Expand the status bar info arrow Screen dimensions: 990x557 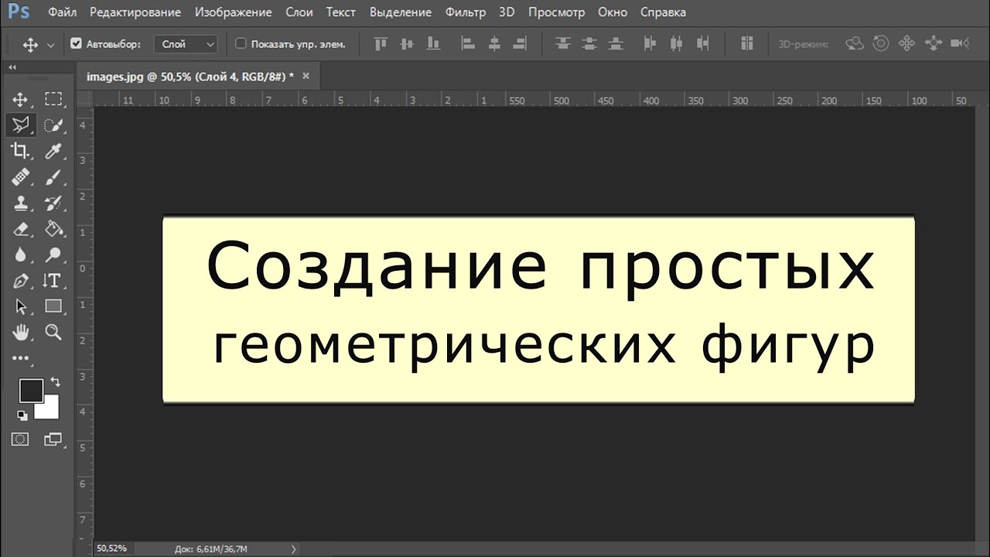pyautogui.click(x=293, y=549)
